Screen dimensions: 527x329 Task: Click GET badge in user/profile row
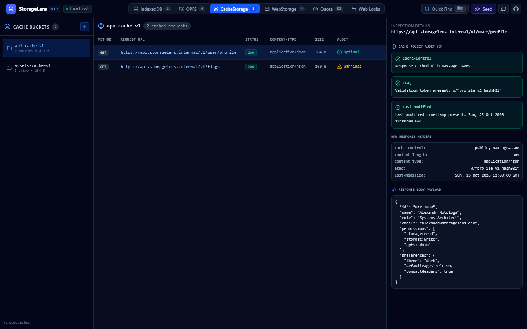pyautogui.click(x=103, y=53)
